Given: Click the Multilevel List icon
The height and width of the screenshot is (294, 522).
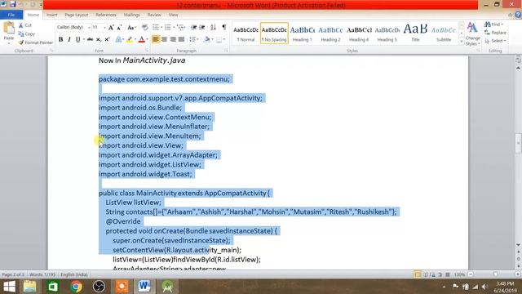Looking at the screenshot, I should click(x=180, y=27).
